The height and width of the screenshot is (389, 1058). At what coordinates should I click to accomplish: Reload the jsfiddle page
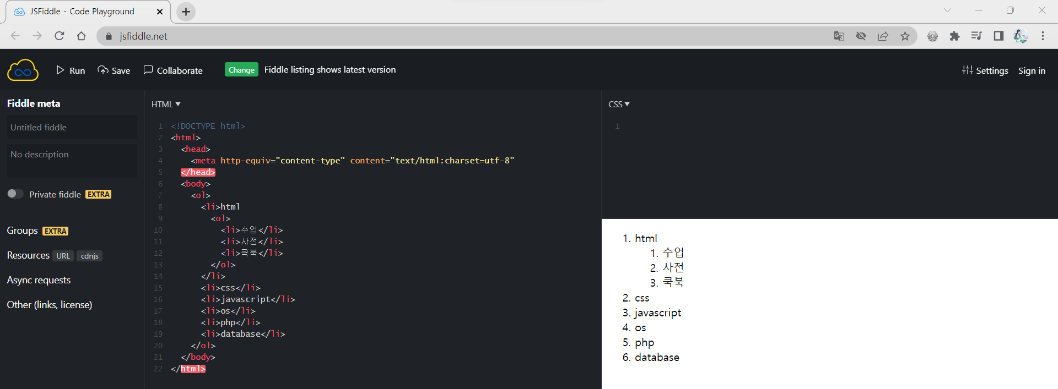[60, 36]
